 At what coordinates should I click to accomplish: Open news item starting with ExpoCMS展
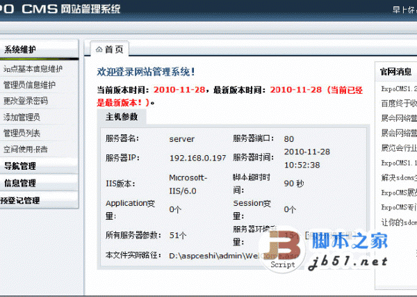tap(399, 192)
